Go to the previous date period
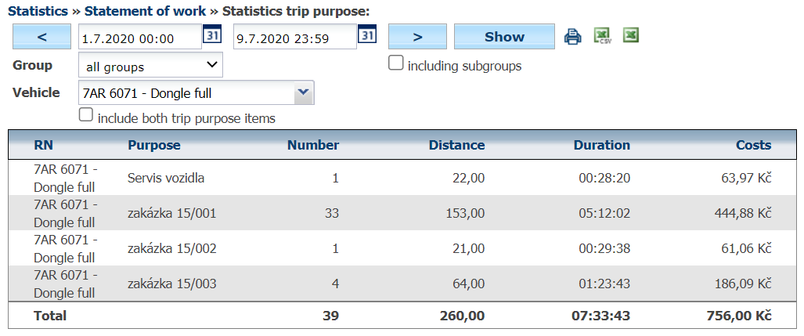804x336 pixels. click(x=42, y=37)
